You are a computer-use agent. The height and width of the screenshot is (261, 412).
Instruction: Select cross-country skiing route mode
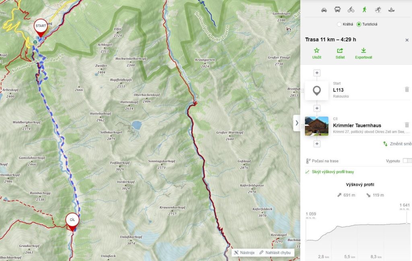[x=377, y=10]
